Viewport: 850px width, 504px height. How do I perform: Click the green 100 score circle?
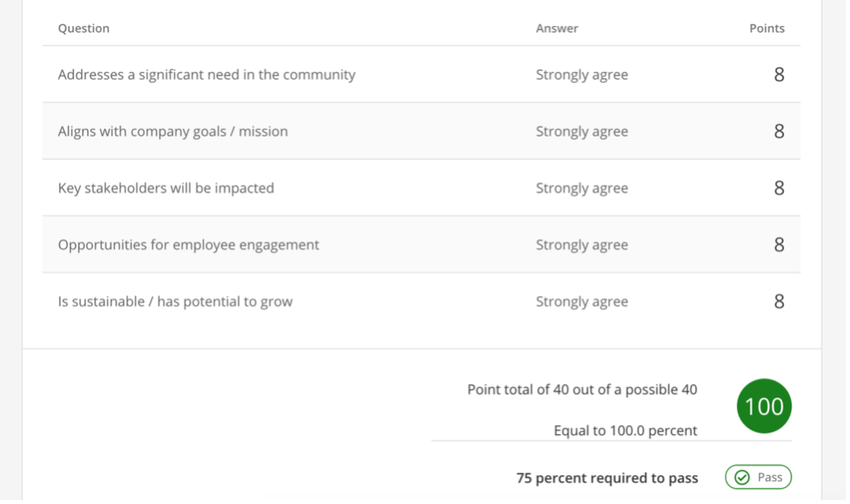764,406
